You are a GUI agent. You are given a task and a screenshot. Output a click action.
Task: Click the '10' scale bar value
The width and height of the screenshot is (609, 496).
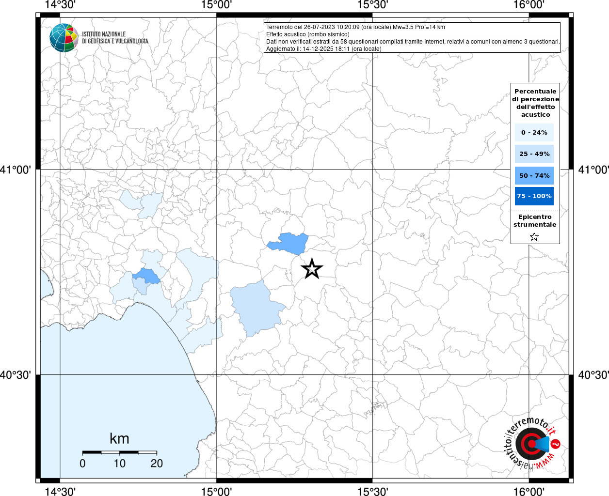point(119,464)
